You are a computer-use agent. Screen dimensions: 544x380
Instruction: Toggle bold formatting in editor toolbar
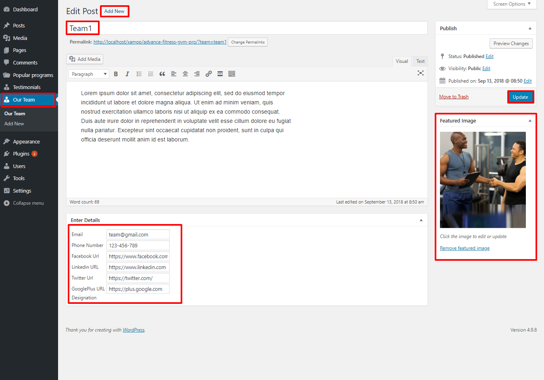[x=116, y=74]
